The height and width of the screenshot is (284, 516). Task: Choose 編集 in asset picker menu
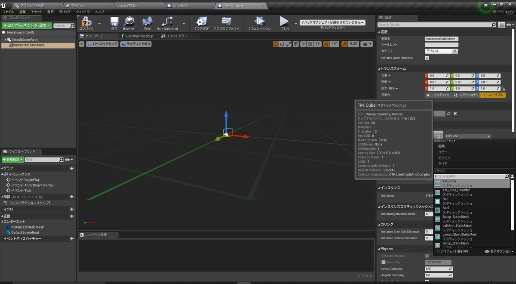click(442, 146)
